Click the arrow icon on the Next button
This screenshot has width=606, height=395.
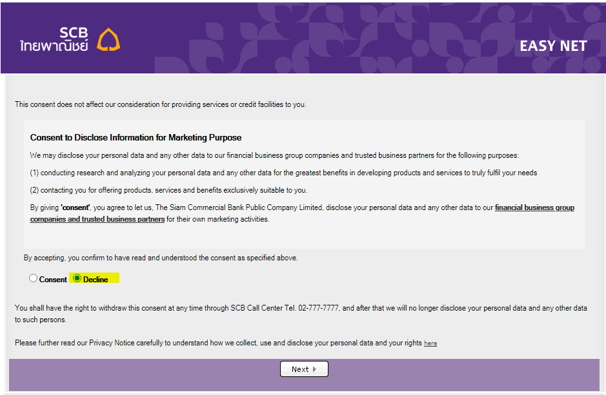click(x=314, y=369)
